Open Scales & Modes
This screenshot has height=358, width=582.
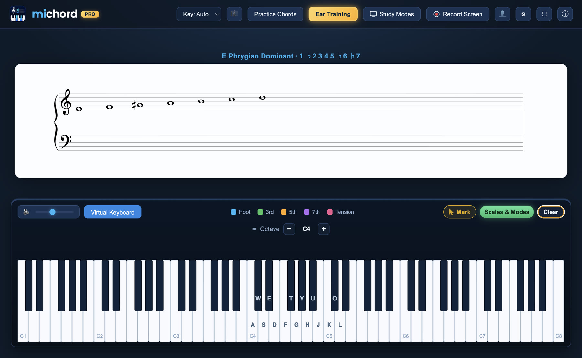coord(507,212)
